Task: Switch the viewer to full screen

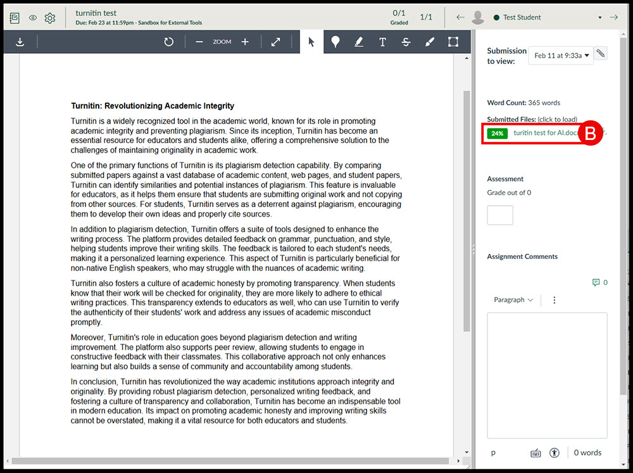Action: point(276,42)
